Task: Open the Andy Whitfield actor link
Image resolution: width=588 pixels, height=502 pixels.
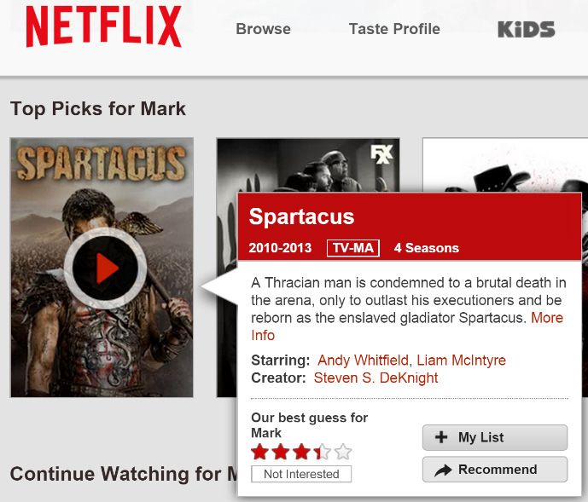Action: pyautogui.click(x=363, y=360)
